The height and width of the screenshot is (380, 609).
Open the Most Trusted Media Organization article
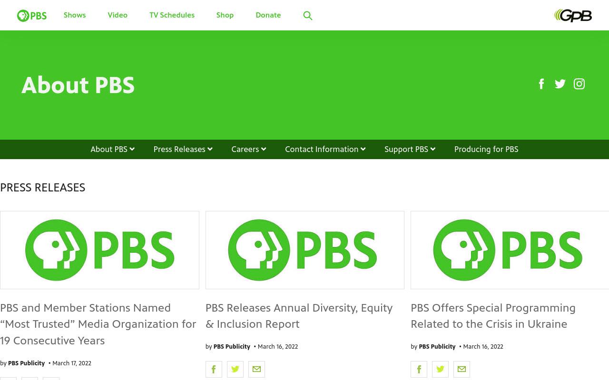98,324
